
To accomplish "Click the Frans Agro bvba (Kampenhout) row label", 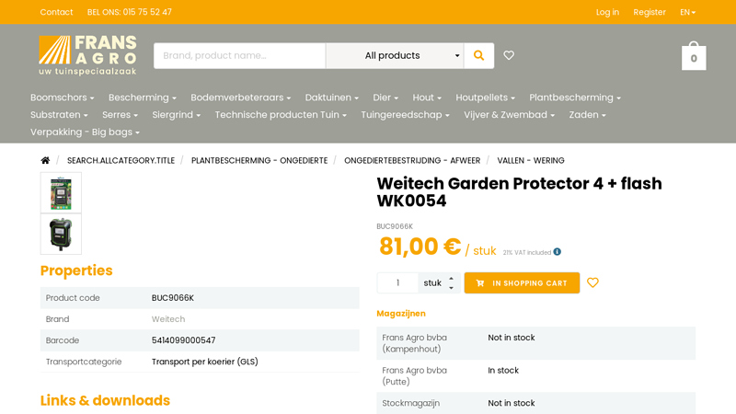I will 415,343.
